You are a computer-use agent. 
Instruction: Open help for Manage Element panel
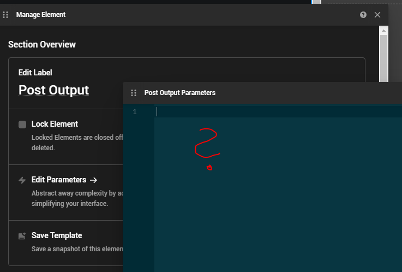(x=363, y=15)
